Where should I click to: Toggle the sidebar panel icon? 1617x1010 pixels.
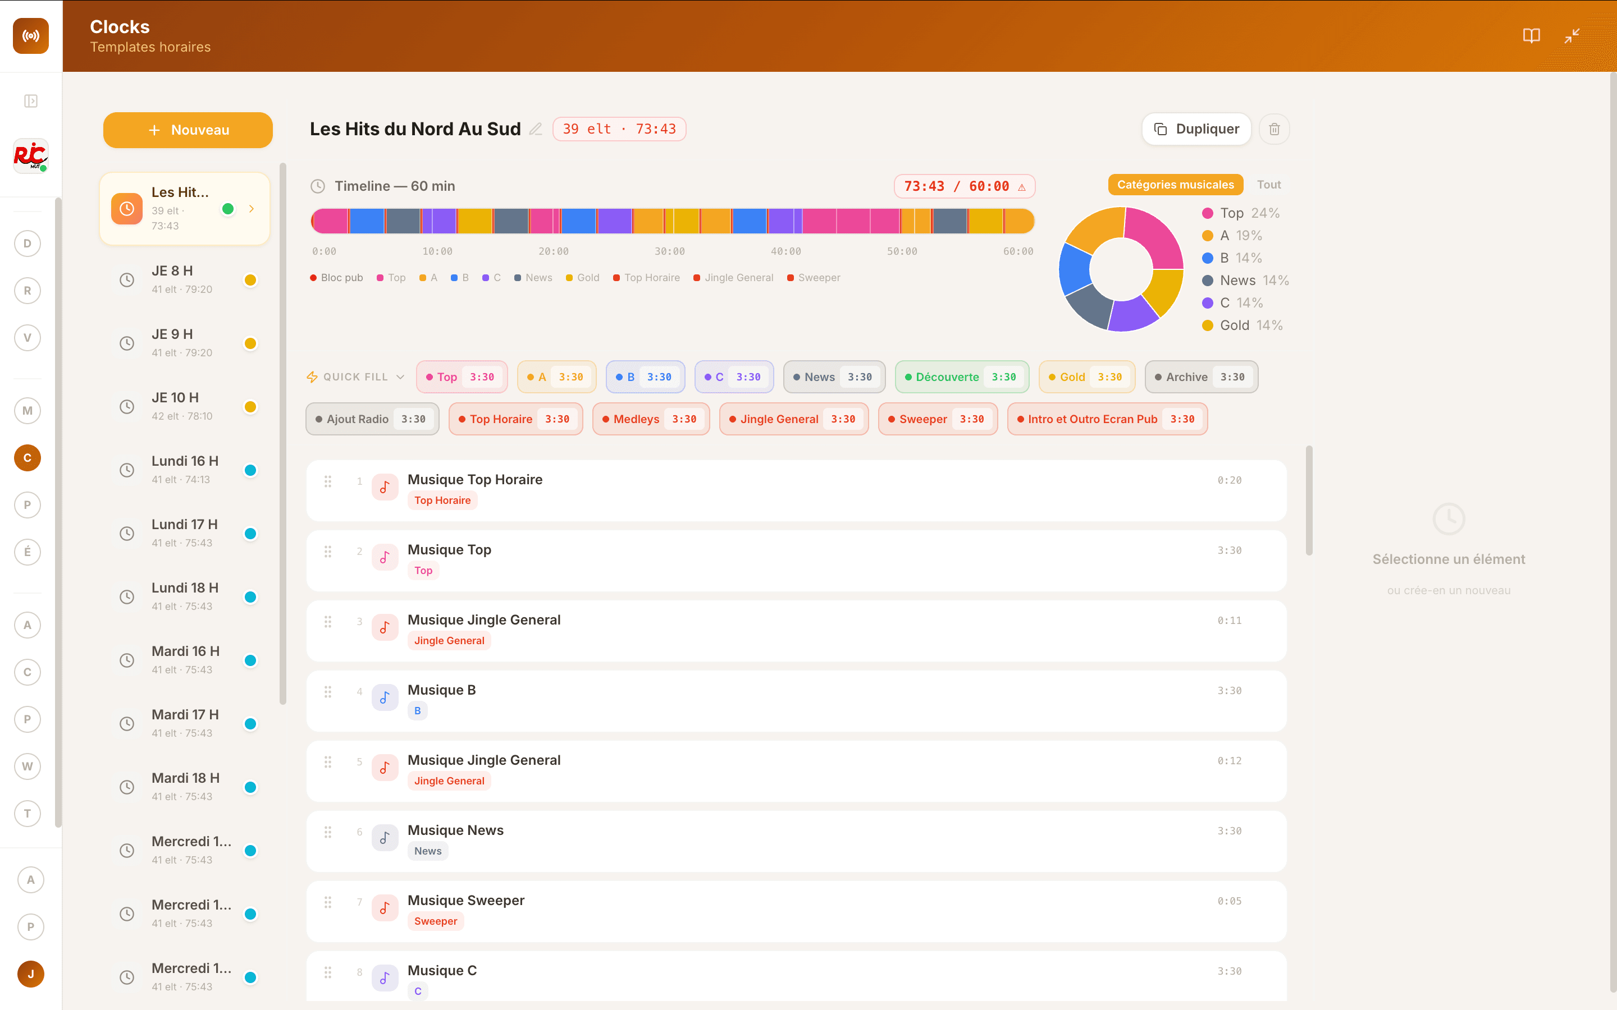pos(31,101)
